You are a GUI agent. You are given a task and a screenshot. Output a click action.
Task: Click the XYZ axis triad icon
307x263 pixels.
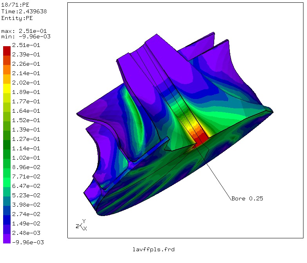pyautogui.click(x=81, y=225)
